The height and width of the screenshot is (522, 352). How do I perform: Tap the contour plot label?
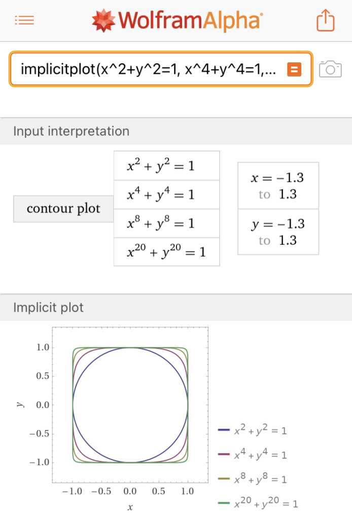click(63, 208)
